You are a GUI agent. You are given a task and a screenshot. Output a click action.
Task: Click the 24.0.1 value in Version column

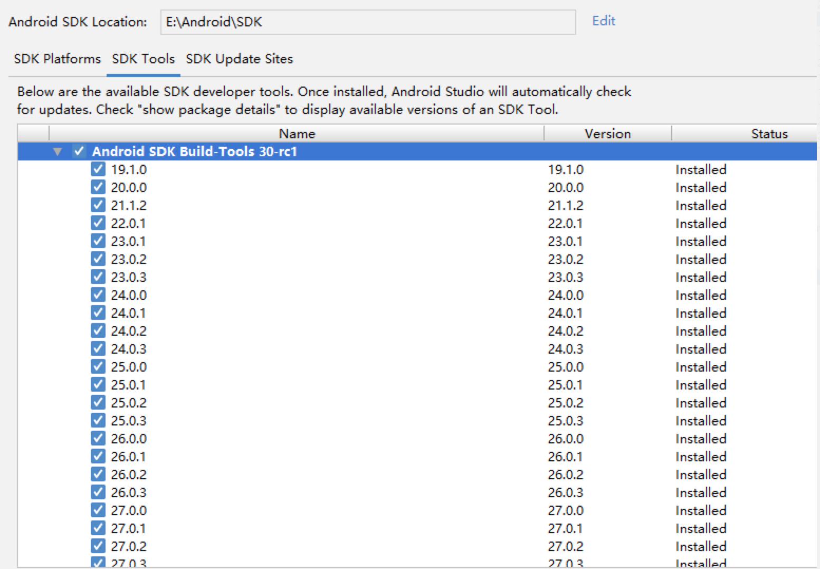point(565,313)
